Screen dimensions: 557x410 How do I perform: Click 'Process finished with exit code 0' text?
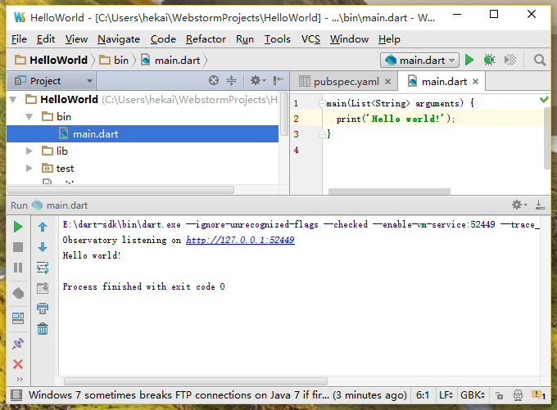pos(144,286)
